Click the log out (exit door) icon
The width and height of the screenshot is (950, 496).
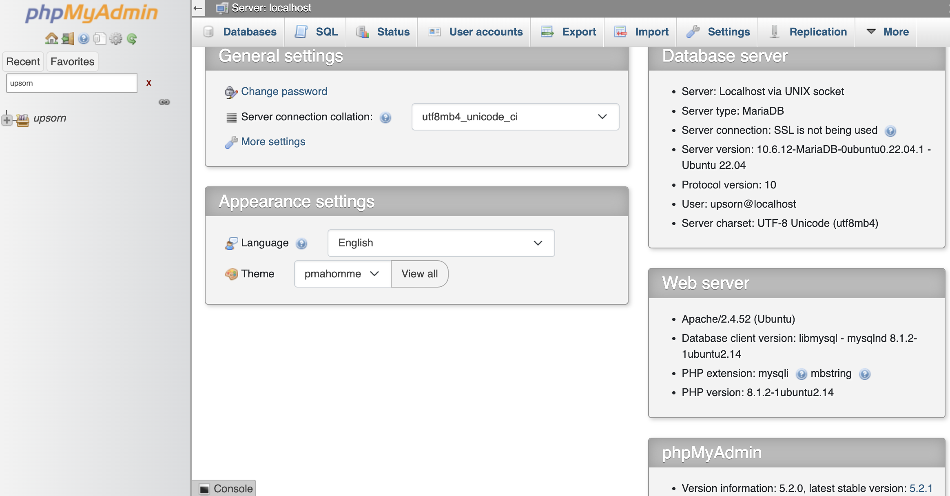click(x=68, y=39)
